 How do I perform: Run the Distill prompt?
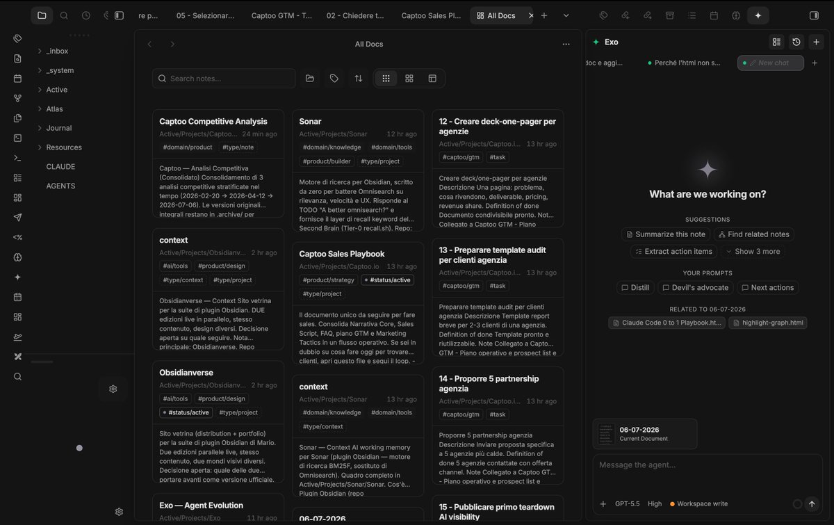click(635, 288)
